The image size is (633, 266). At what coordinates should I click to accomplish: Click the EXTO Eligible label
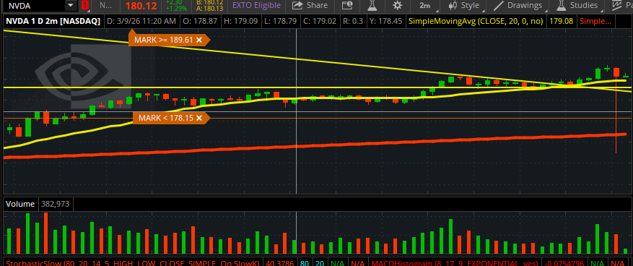coord(256,5)
